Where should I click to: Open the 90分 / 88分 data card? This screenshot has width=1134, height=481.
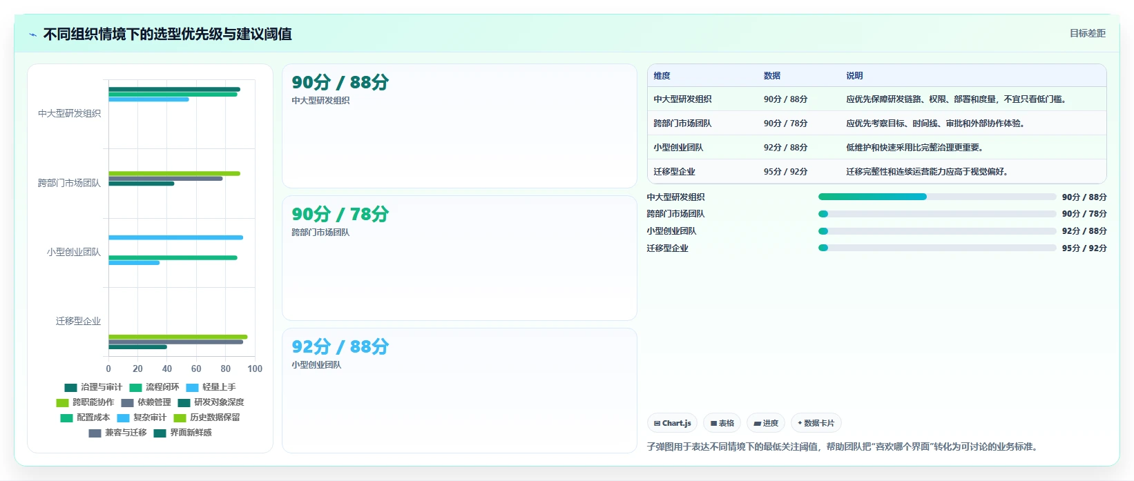(459, 126)
